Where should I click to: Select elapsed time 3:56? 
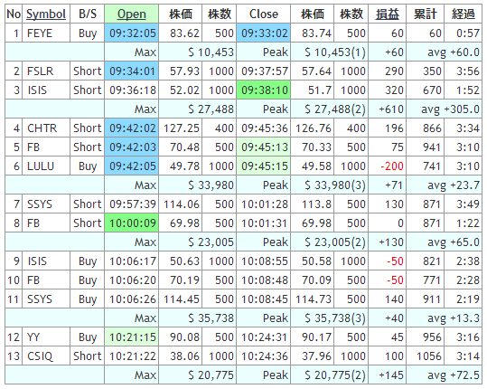tap(468, 71)
